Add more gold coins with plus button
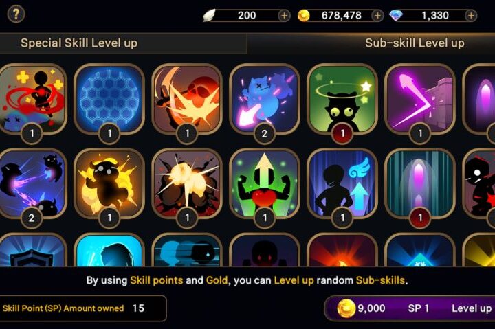 [x=377, y=16]
